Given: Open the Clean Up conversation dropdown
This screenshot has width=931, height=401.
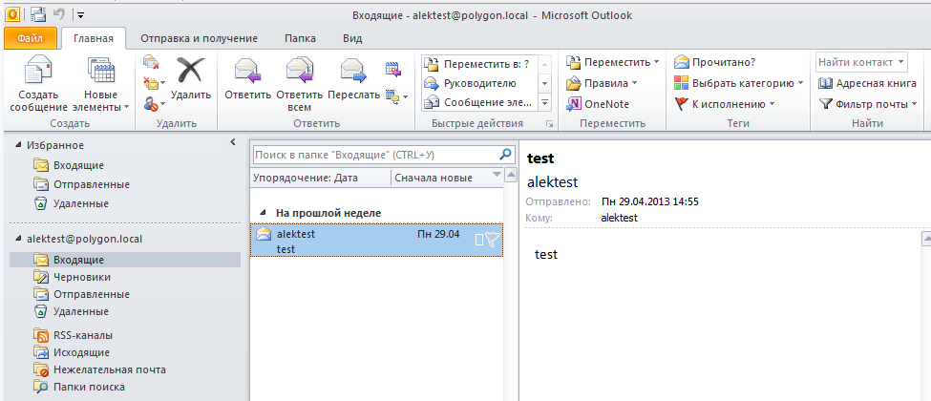Looking at the screenshot, I should (x=155, y=83).
